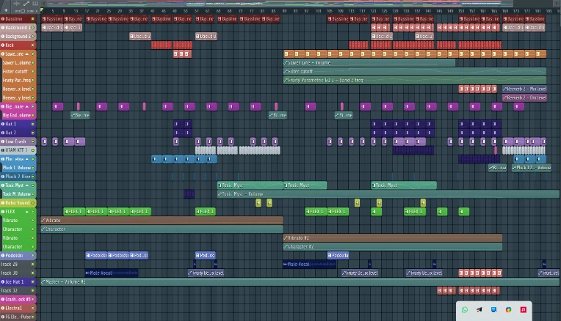Mute the Kick track

33,45
